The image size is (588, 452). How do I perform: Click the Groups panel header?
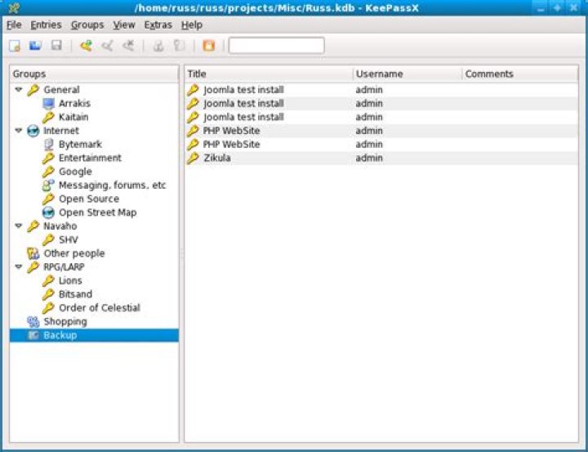(x=94, y=74)
